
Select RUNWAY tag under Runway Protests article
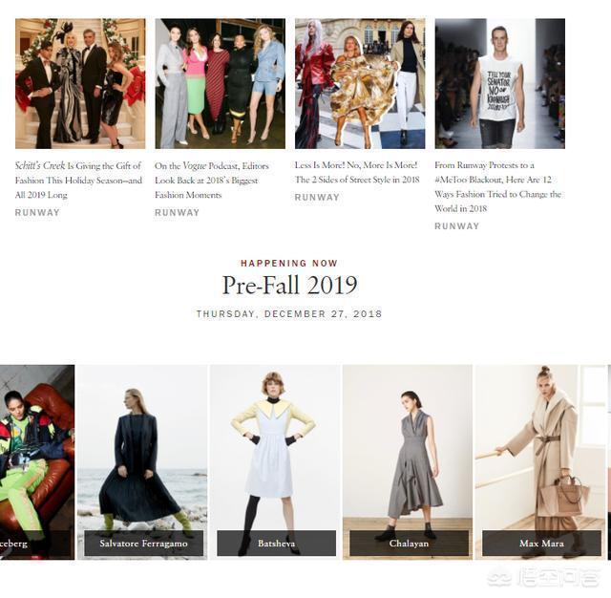pos(457,226)
